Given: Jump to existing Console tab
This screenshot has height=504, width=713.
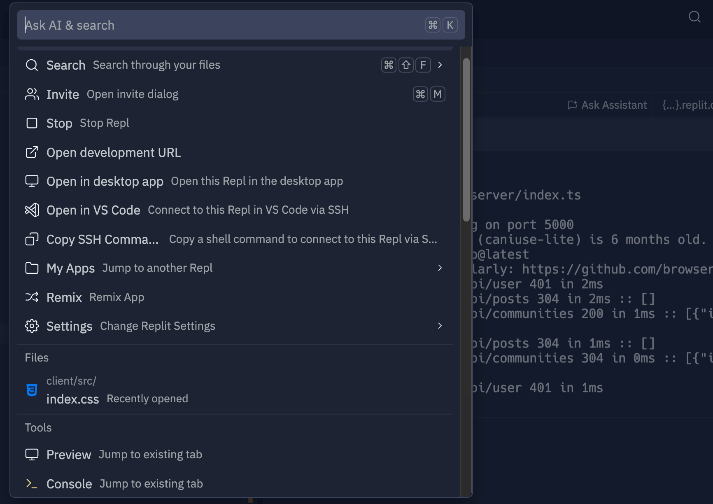Looking at the screenshot, I should [x=235, y=483].
